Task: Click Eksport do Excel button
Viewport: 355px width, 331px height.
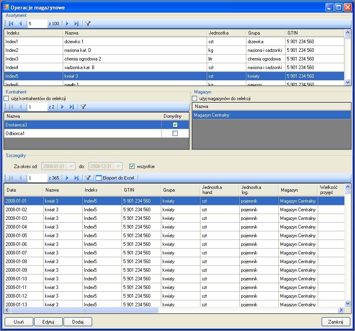Action: (115, 178)
